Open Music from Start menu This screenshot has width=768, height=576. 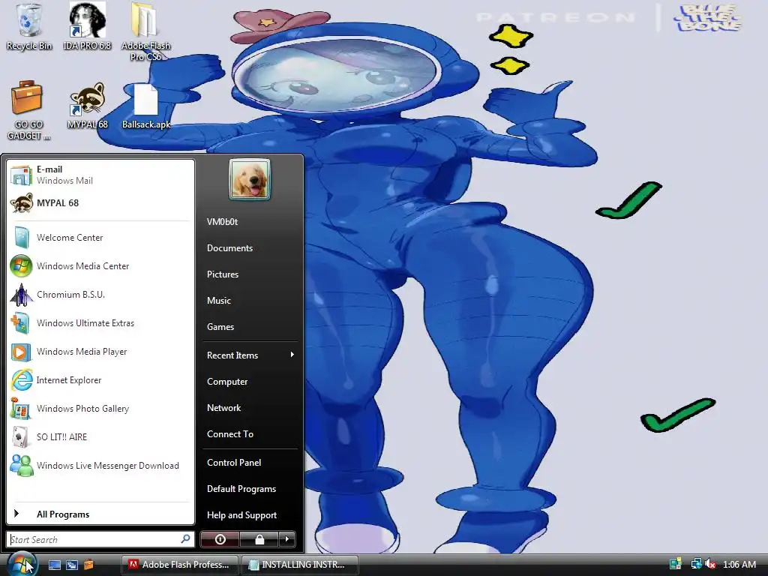point(250,301)
